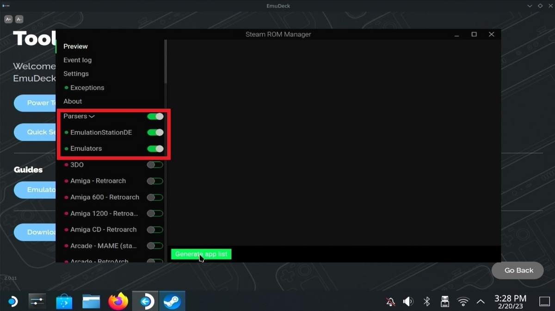Viewport: 555px width, 311px height.
Task: Open Steam from the taskbar
Action: [x=172, y=302]
